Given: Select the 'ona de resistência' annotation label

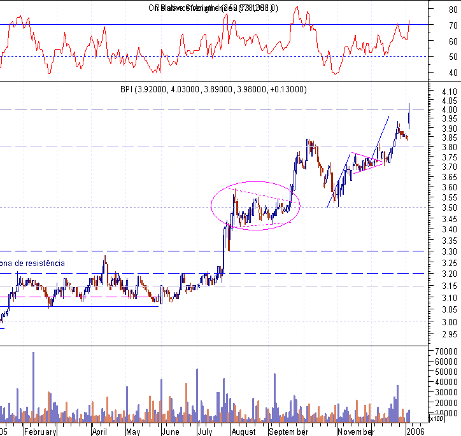Looking at the screenshot, I should 32,263.
